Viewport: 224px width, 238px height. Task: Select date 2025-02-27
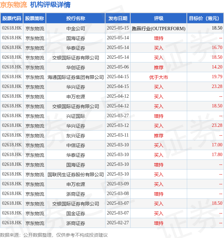click(x=118, y=223)
